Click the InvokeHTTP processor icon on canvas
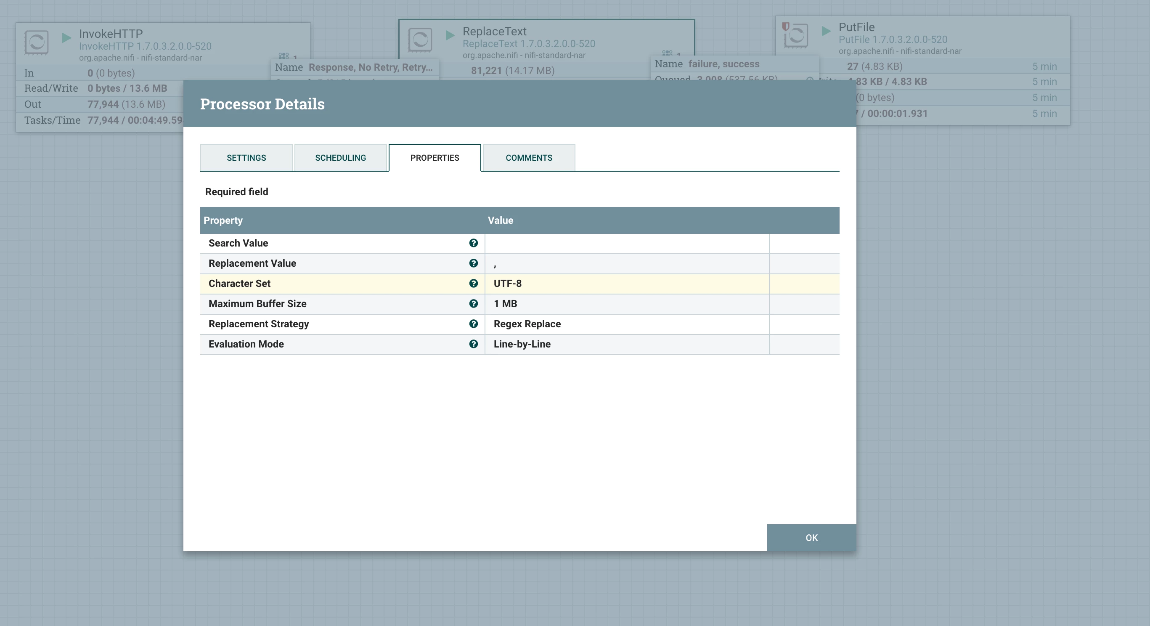 (x=36, y=42)
